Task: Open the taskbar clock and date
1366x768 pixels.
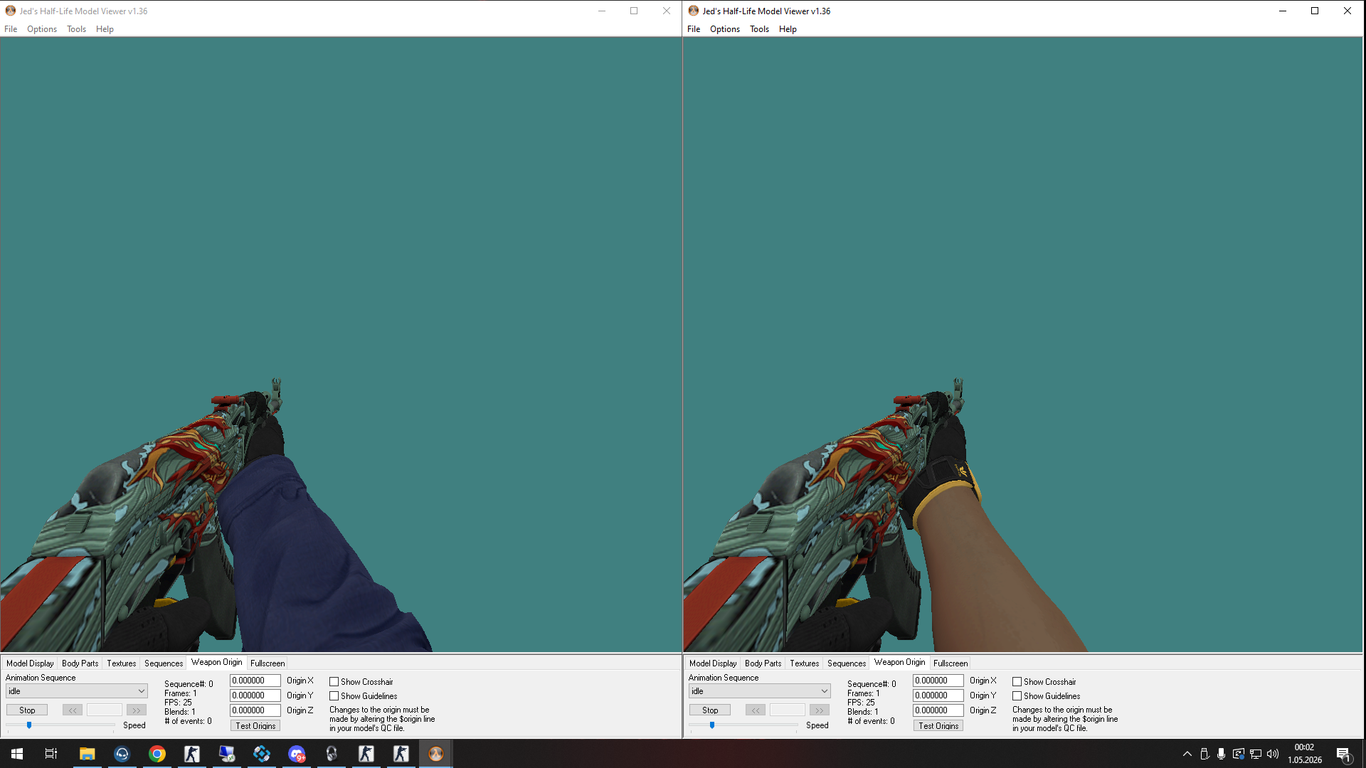Action: (1305, 754)
